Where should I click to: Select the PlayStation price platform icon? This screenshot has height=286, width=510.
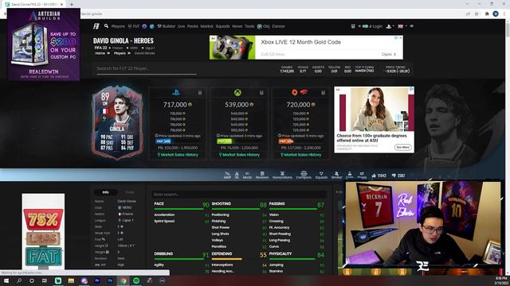(176, 93)
